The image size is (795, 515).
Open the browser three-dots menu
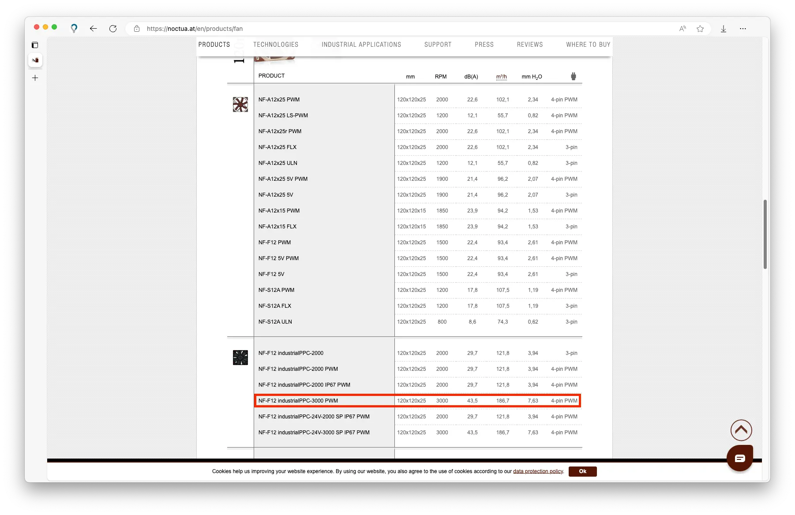click(743, 29)
